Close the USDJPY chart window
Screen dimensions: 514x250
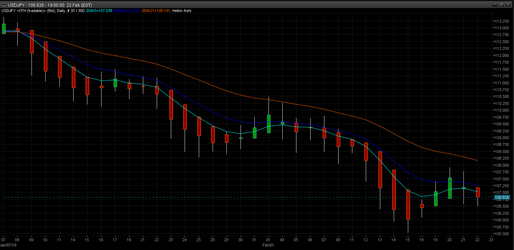508,5
